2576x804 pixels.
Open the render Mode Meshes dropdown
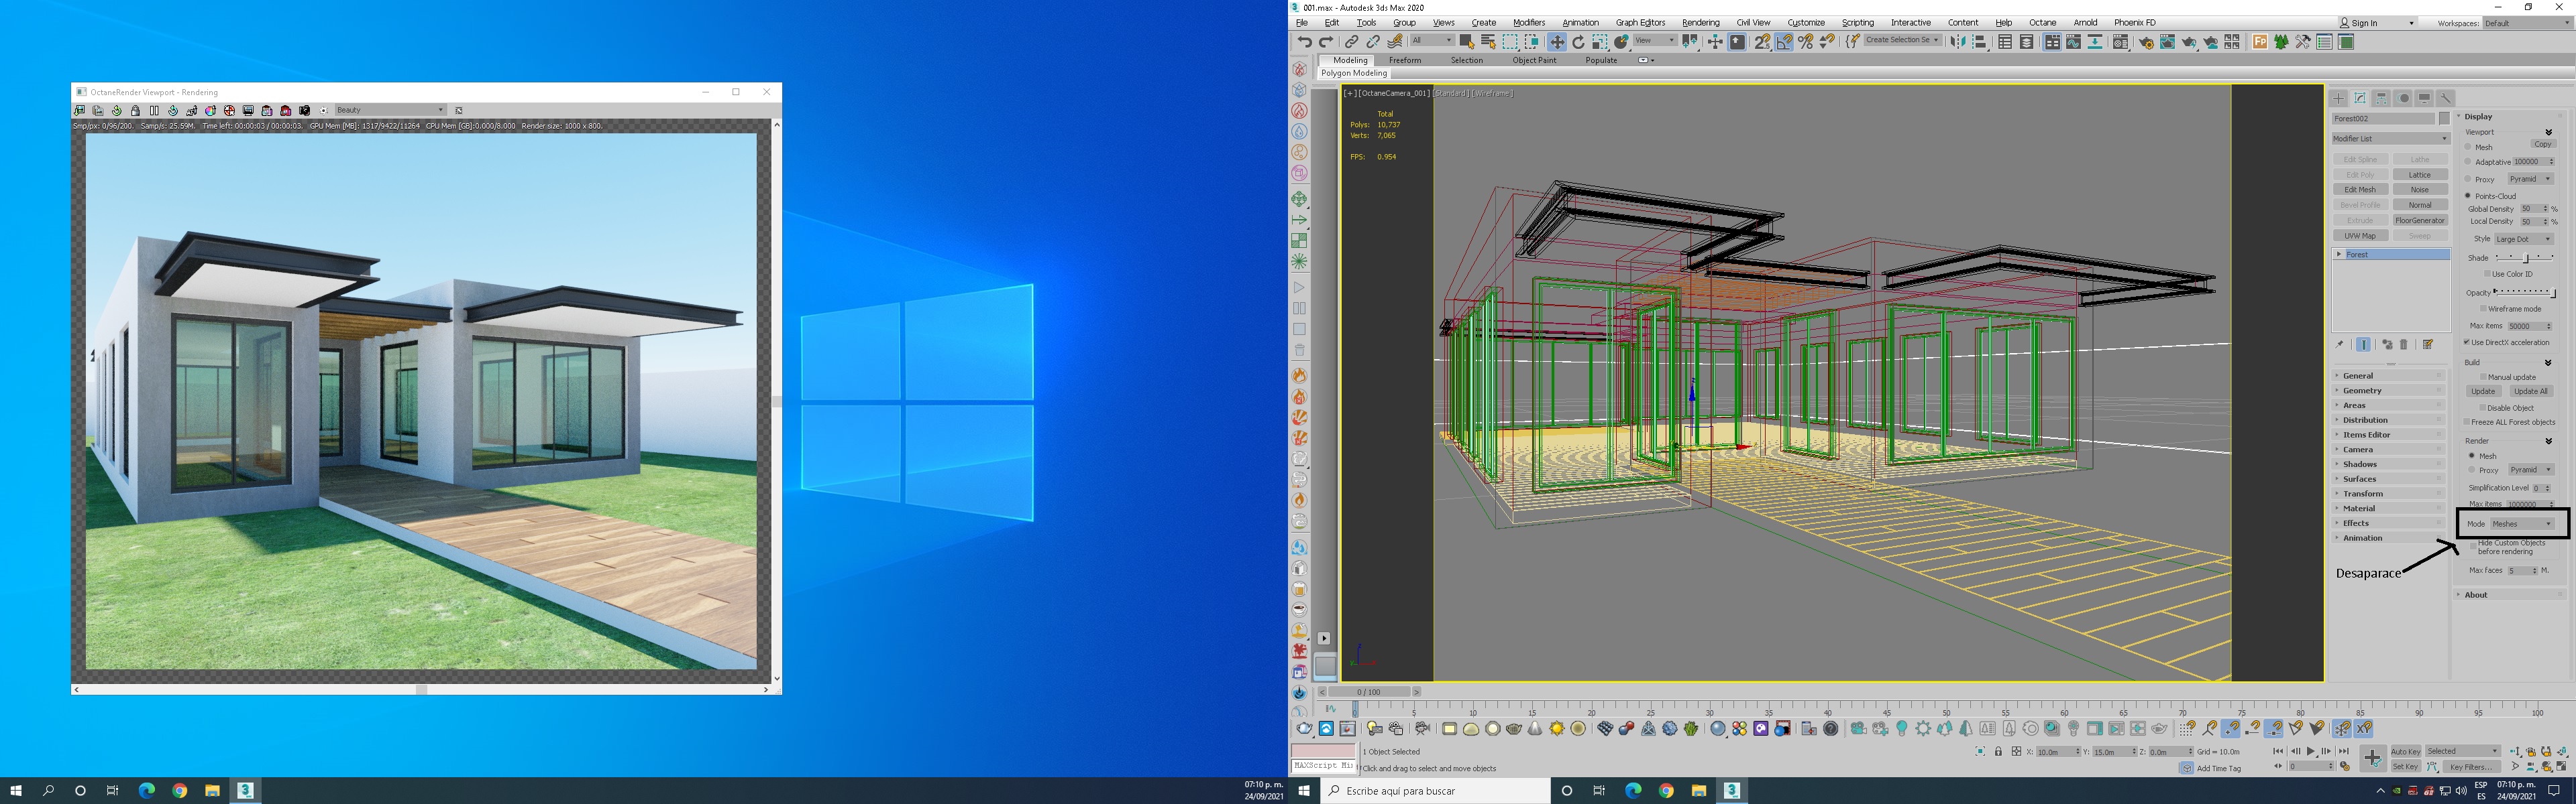click(2522, 523)
